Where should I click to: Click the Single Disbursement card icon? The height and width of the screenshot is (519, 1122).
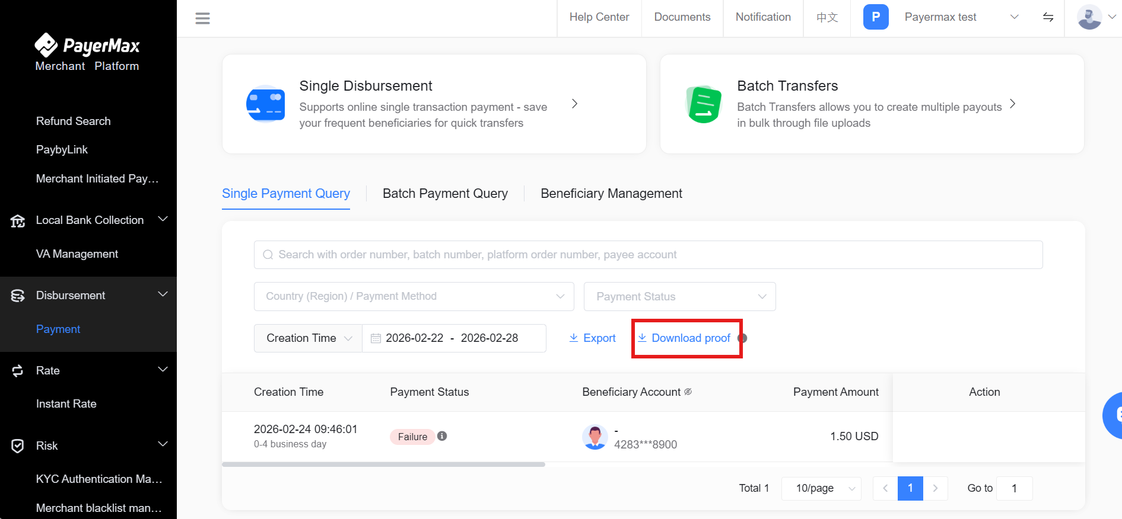tap(265, 104)
